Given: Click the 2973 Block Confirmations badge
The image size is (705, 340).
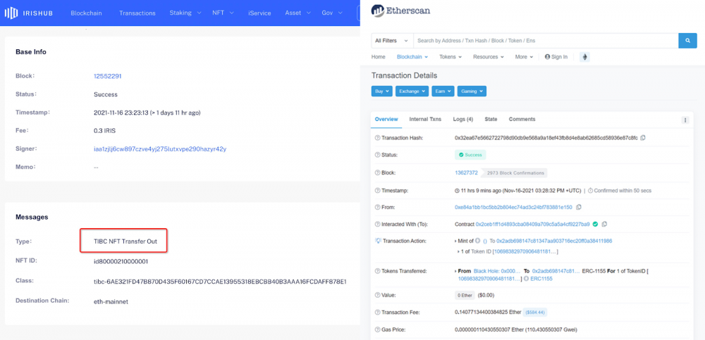Looking at the screenshot, I should point(514,172).
